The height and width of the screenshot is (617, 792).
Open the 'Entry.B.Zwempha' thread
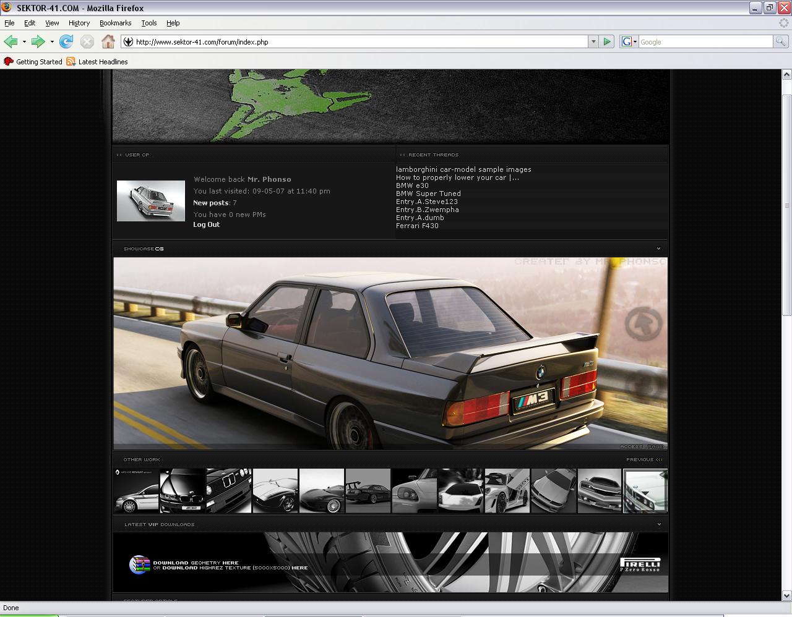point(428,210)
